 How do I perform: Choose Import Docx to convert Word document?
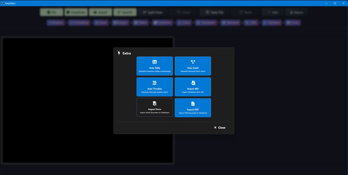pos(155,108)
